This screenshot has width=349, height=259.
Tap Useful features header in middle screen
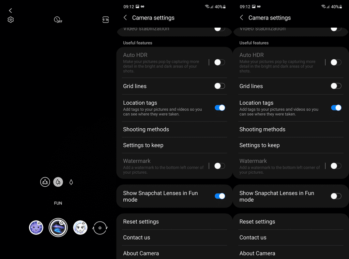click(138, 43)
